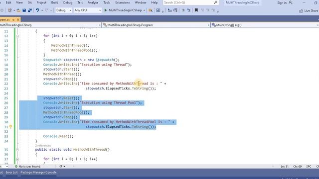Viewport: 319px width, 179px height.
Task: Click the Undo arrow icon
Action: (37, 10)
